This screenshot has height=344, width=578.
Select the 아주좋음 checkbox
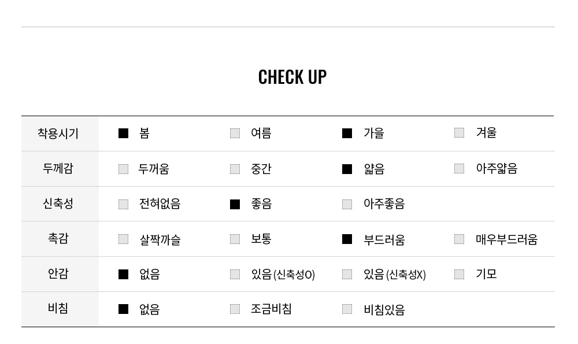click(x=347, y=204)
